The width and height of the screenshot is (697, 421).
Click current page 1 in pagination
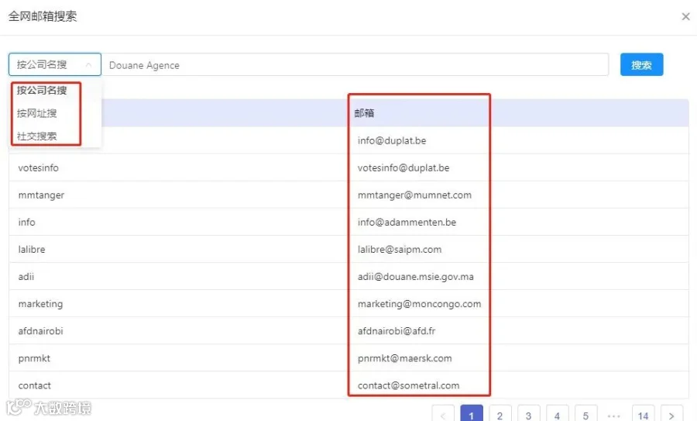point(471,415)
